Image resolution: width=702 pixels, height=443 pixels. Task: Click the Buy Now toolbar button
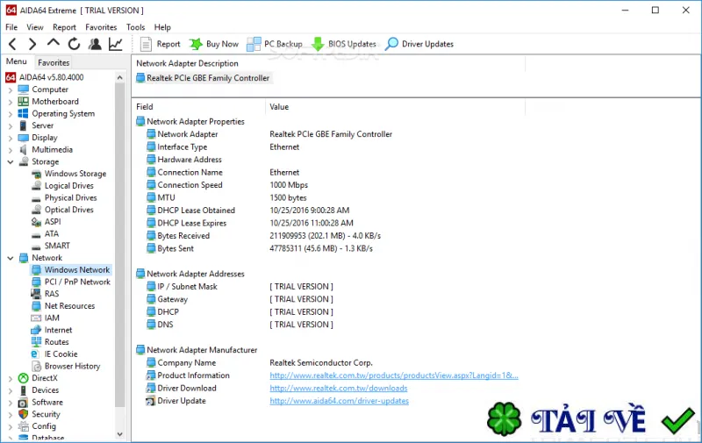(x=213, y=44)
